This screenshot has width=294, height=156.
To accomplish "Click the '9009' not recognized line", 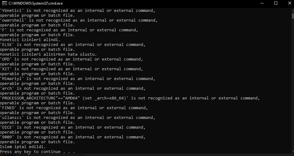I will (72, 137).
